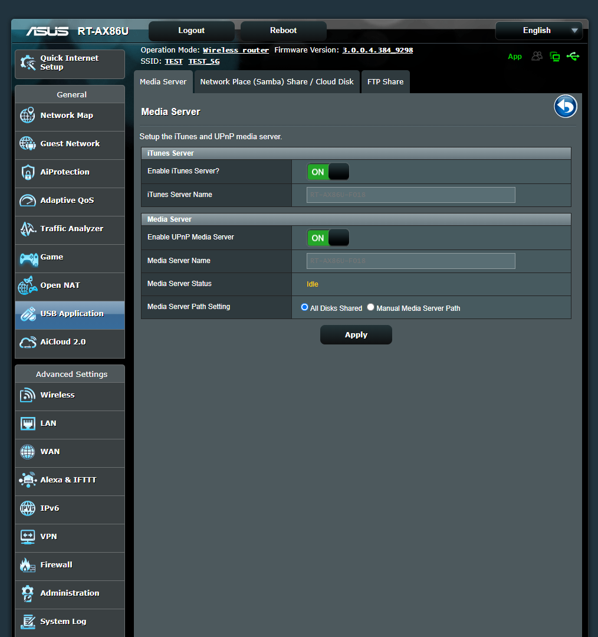Click the iTunes Server Name input field
The width and height of the screenshot is (598, 637).
(410, 195)
